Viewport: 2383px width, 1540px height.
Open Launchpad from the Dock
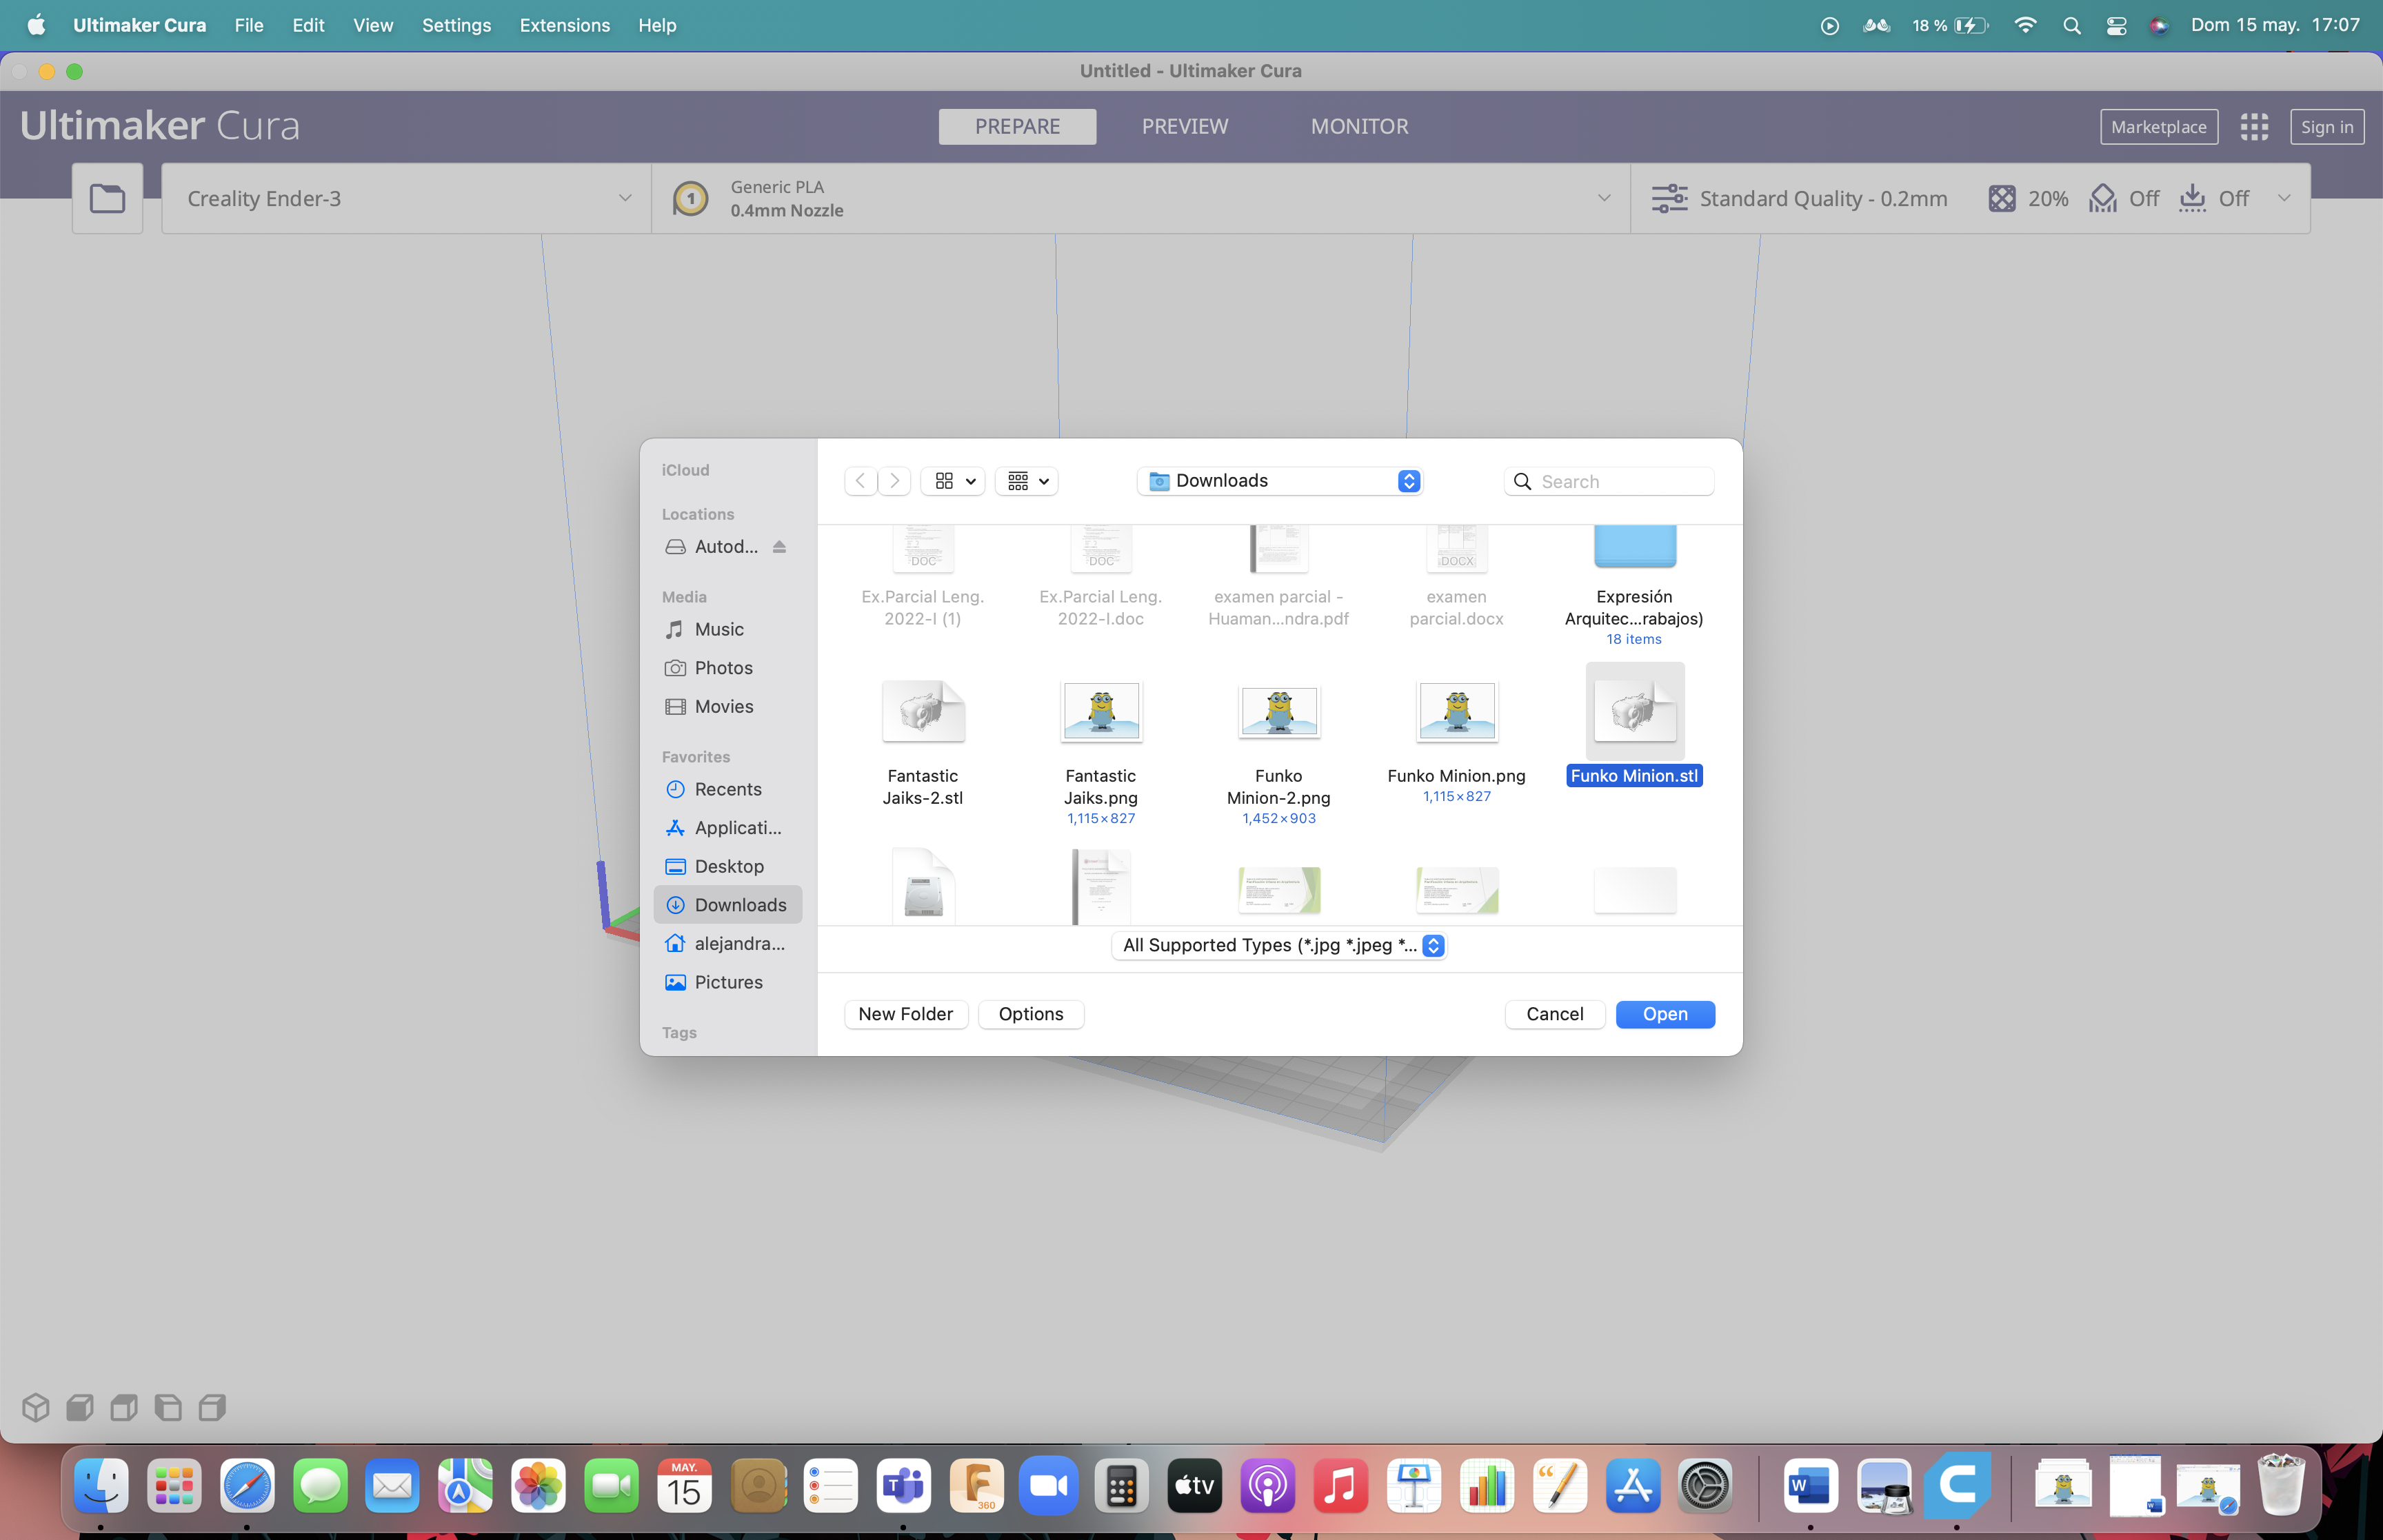[x=174, y=1486]
